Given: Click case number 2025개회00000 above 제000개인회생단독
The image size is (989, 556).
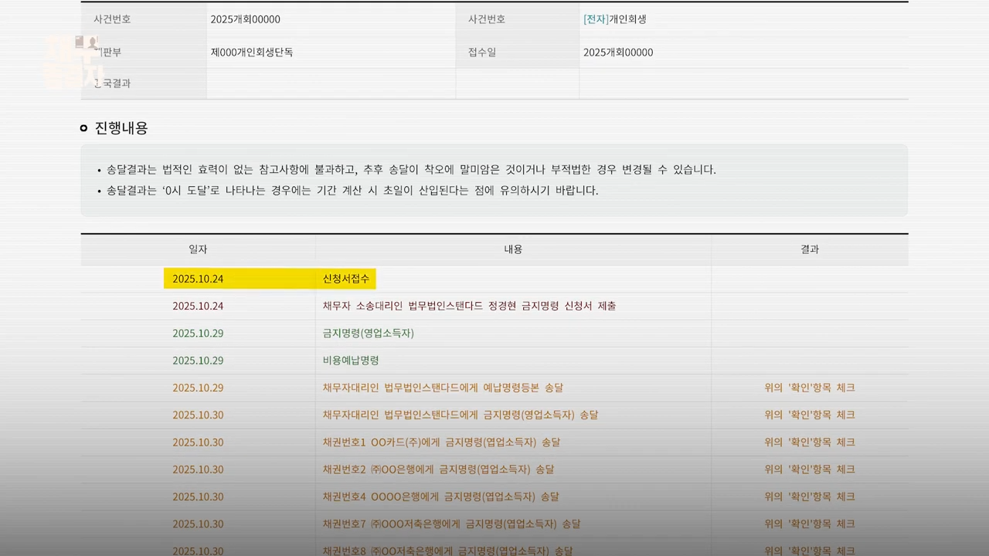Looking at the screenshot, I should click(245, 19).
